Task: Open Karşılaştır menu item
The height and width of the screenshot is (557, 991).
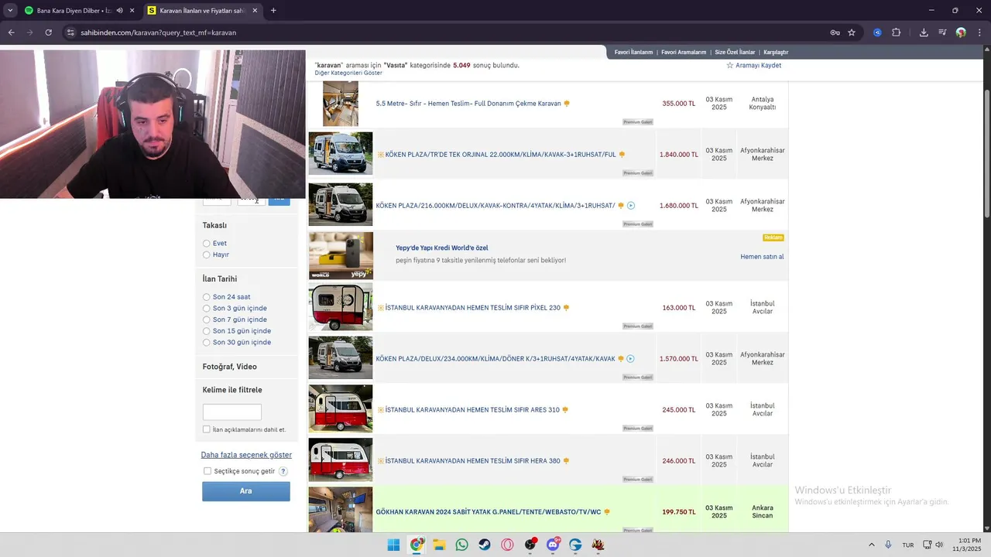Action: click(x=776, y=53)
